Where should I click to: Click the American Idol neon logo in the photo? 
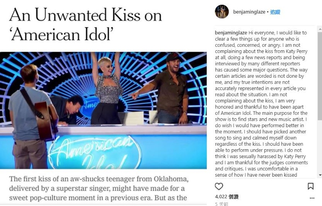(95, 152)
